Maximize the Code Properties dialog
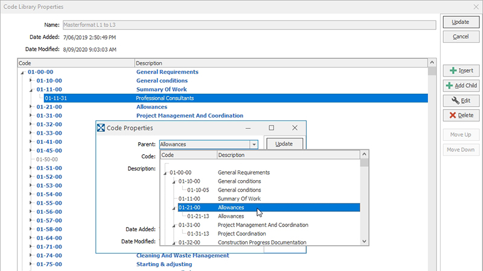Viewport: 483px width, 271px height. 271,128
